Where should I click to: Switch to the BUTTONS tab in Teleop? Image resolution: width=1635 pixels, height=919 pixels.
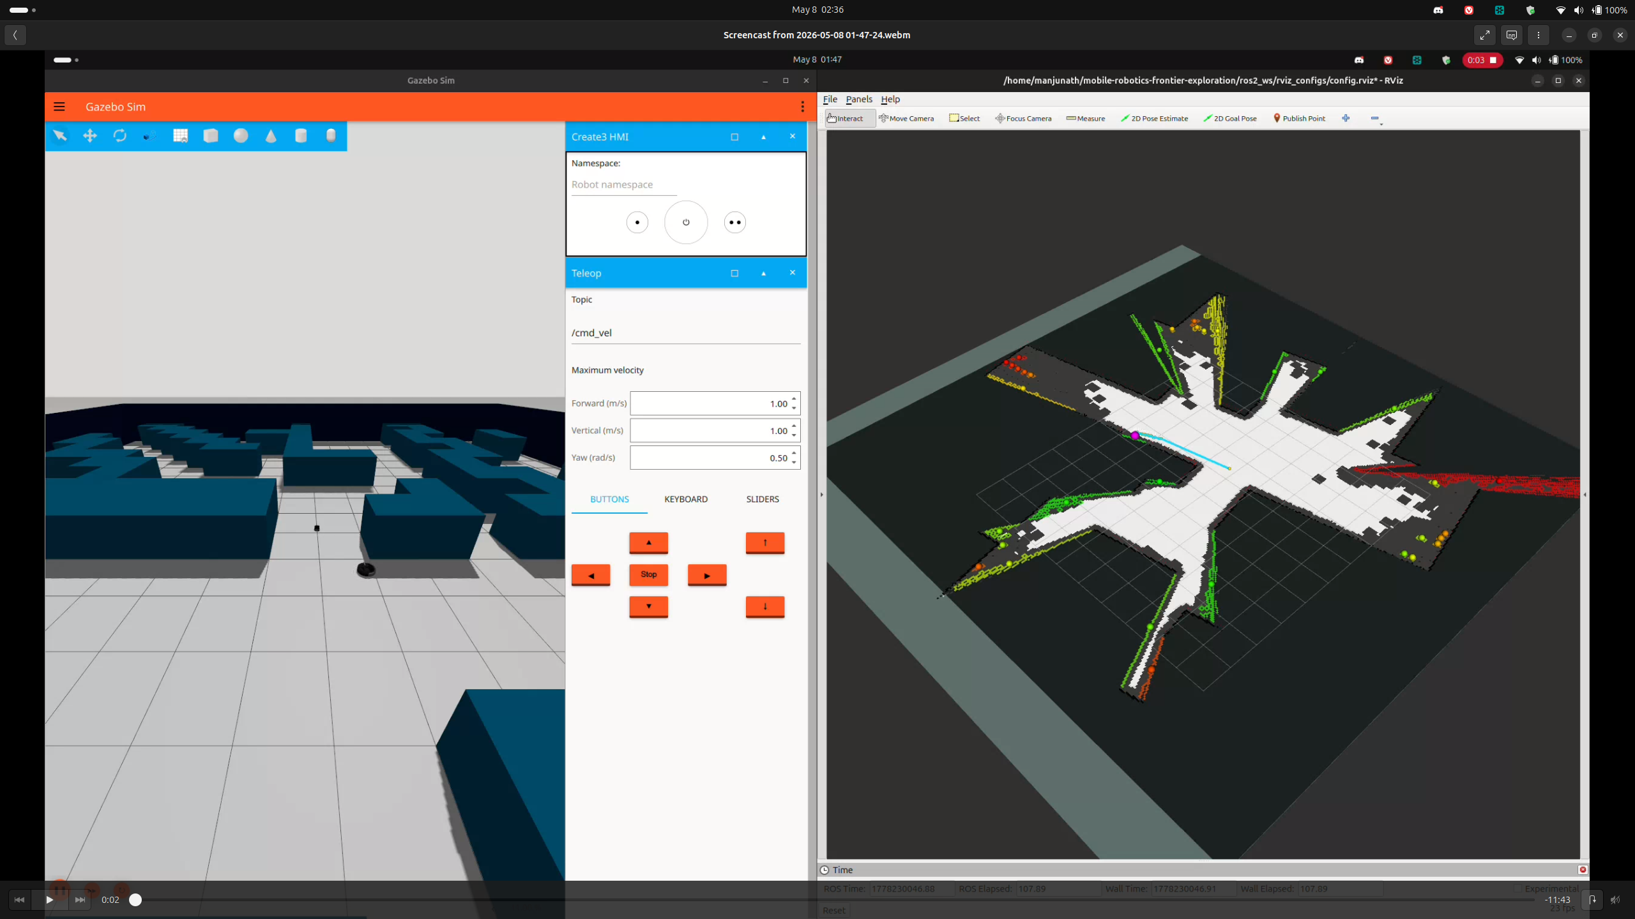[609, 499]
